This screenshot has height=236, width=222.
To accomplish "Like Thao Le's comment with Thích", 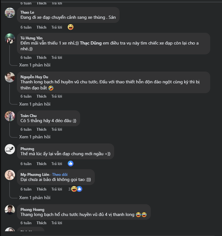I will point(41,27).
